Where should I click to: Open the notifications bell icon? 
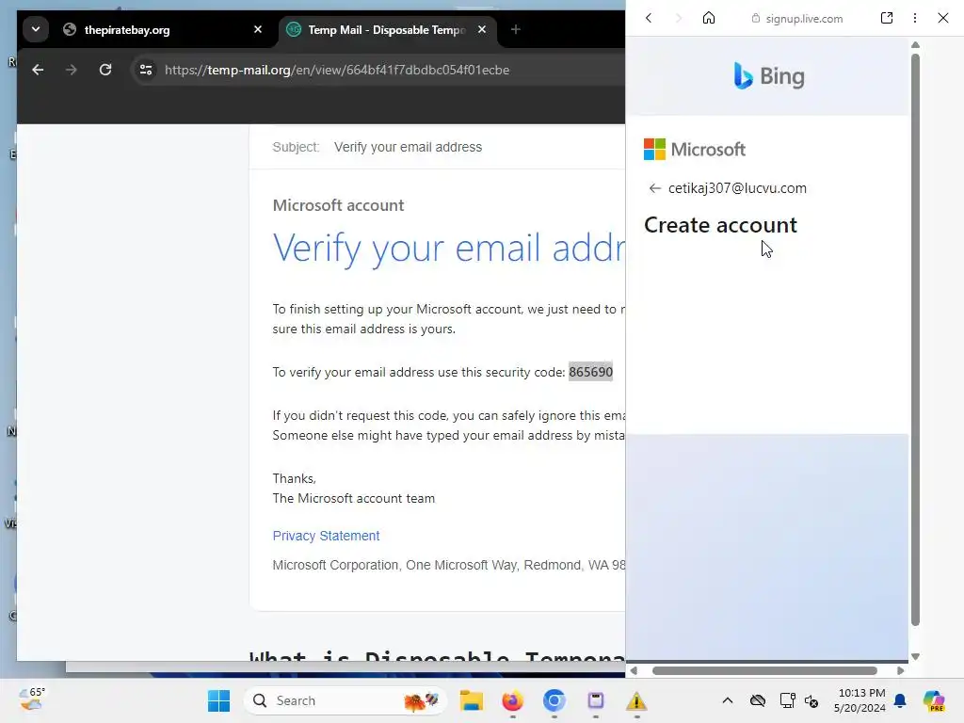point(900,700)
